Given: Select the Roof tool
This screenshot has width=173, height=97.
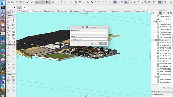Looking at the screenshot, I should (x=8, y=32).
